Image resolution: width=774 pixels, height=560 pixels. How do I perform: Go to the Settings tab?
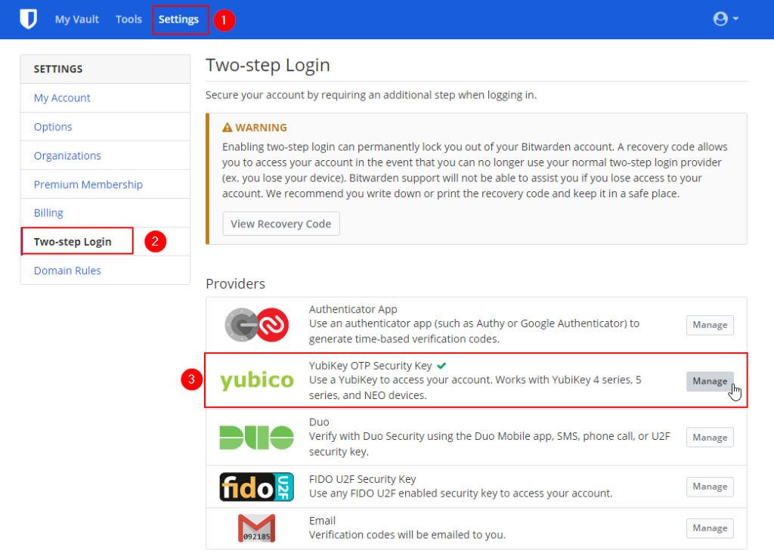179,20
